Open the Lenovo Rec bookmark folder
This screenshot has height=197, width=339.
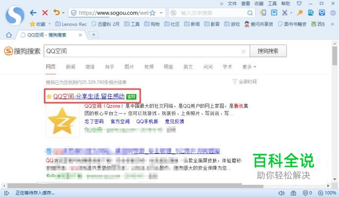click(71, 24)
